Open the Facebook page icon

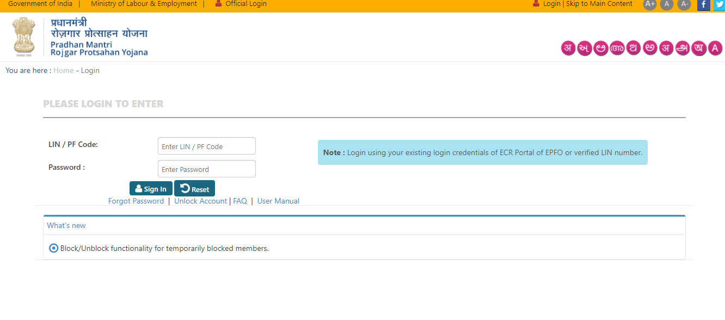[704, 4]
